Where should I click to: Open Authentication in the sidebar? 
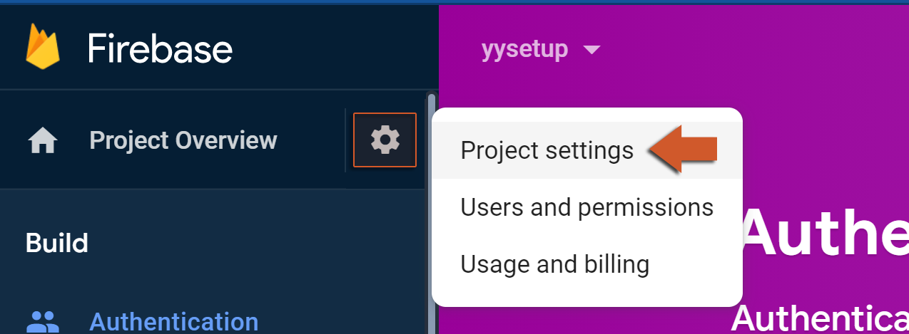[x=173, y=322]
